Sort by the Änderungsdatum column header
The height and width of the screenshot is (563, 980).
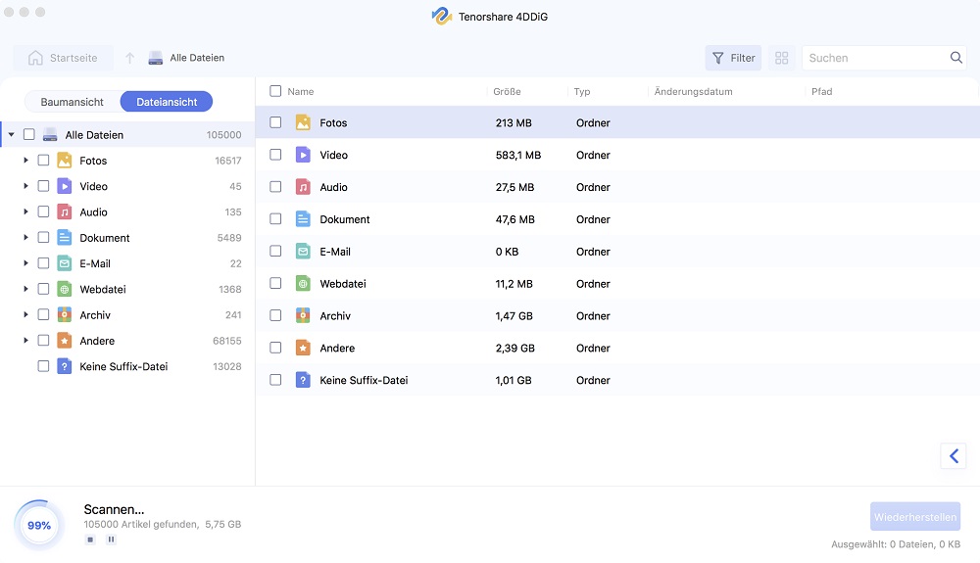[x=693, y=92]
